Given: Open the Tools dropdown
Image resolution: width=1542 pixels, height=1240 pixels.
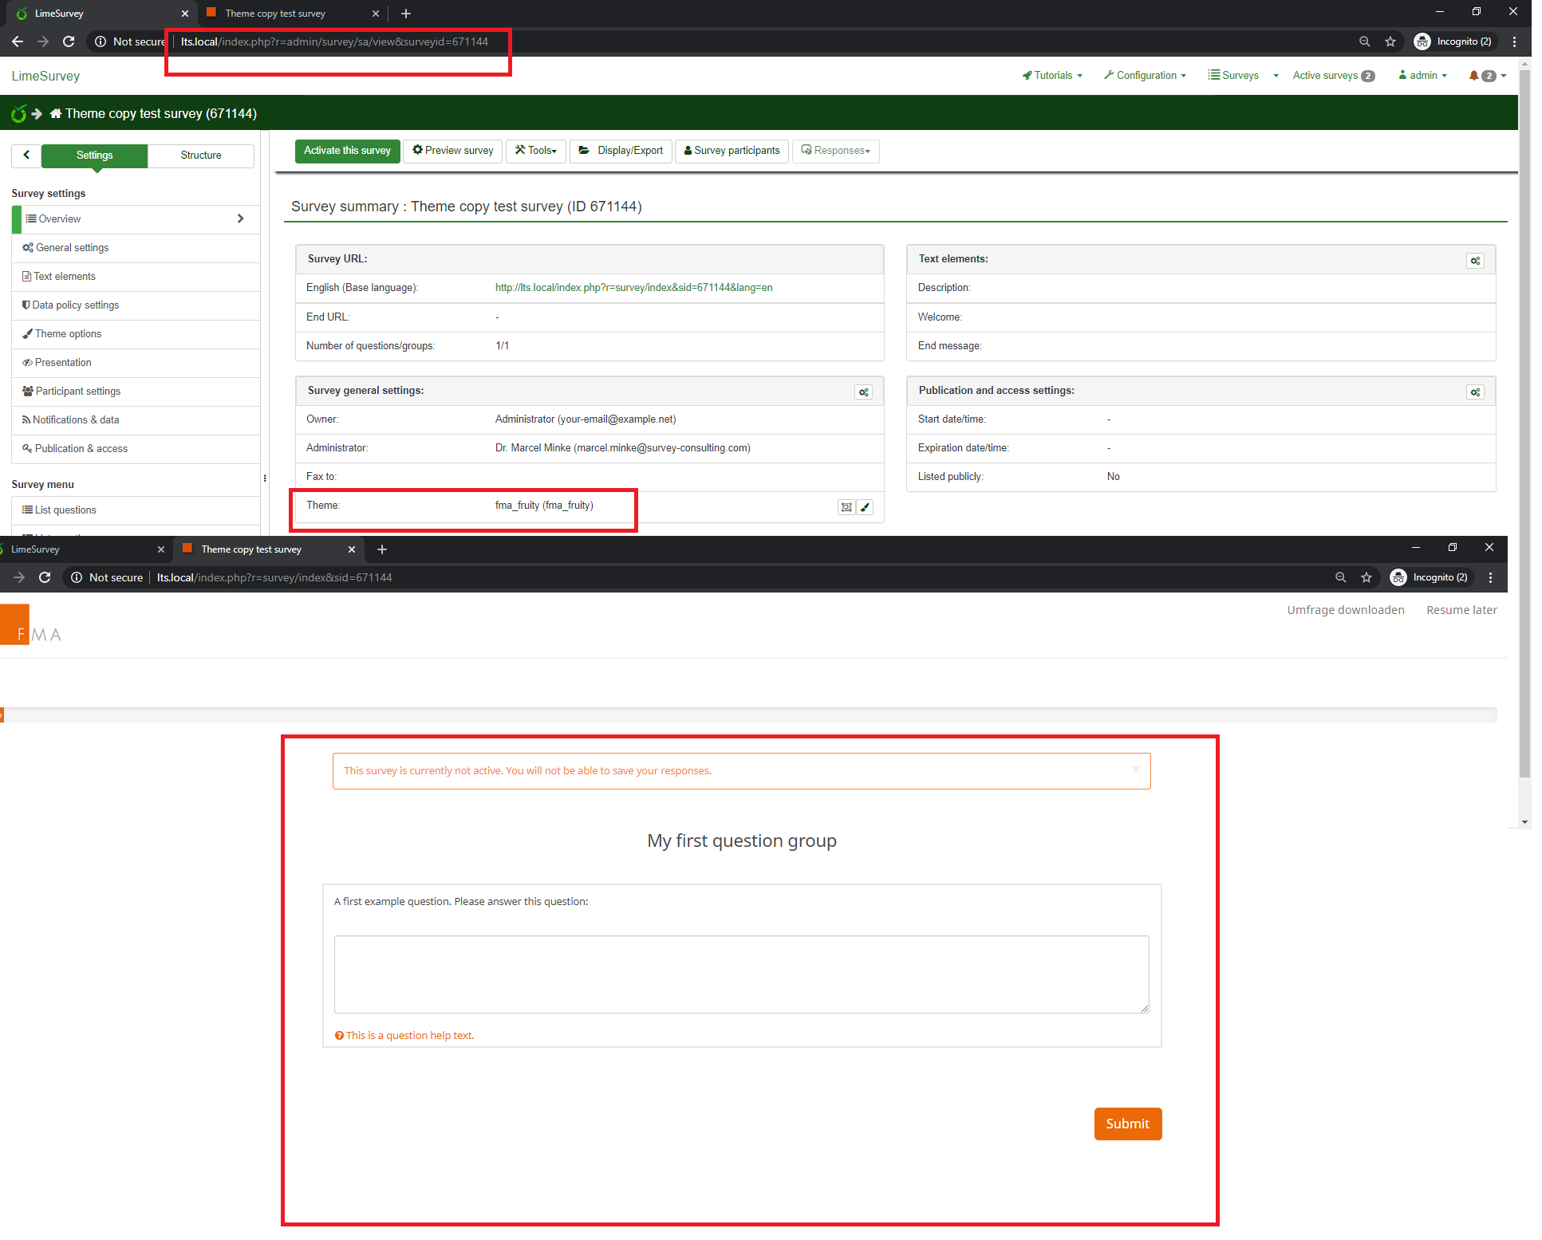Looking at the screenshot, I should (536, 151).
